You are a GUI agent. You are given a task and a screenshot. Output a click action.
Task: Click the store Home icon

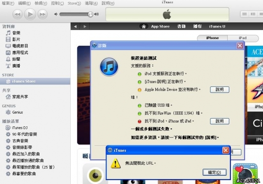click(144, 26)
